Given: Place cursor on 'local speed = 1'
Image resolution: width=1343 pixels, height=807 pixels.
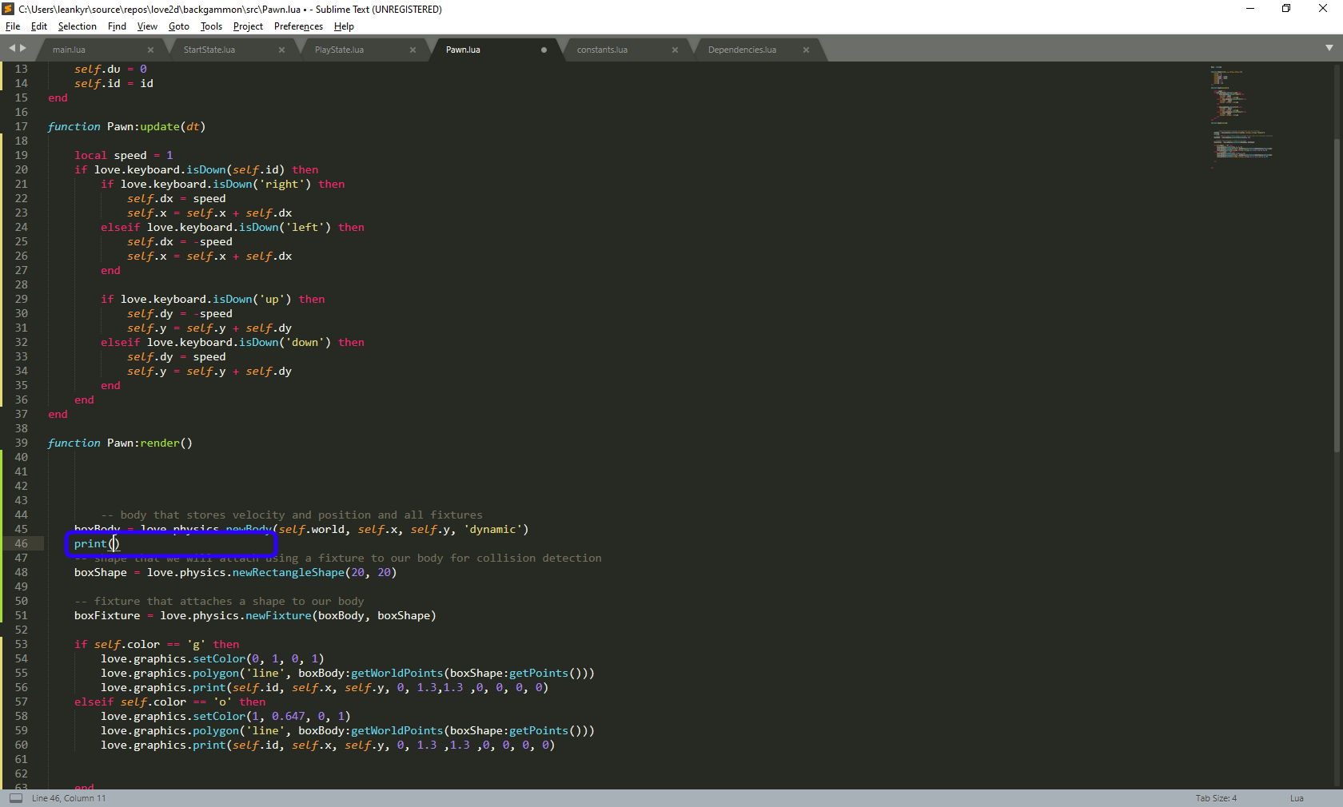Looking at the screenshot, I should pos(123,155).
